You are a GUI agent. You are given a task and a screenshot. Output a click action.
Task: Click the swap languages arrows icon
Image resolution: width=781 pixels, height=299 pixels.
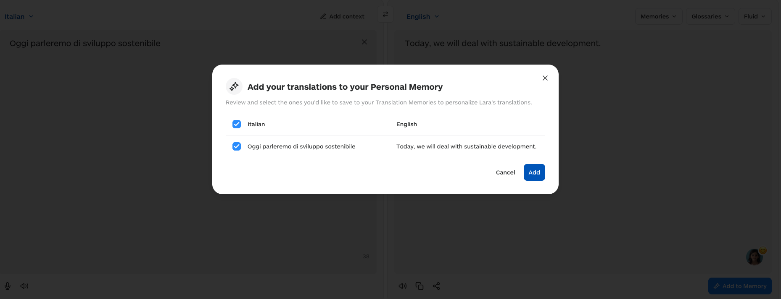tap(385, 14)
